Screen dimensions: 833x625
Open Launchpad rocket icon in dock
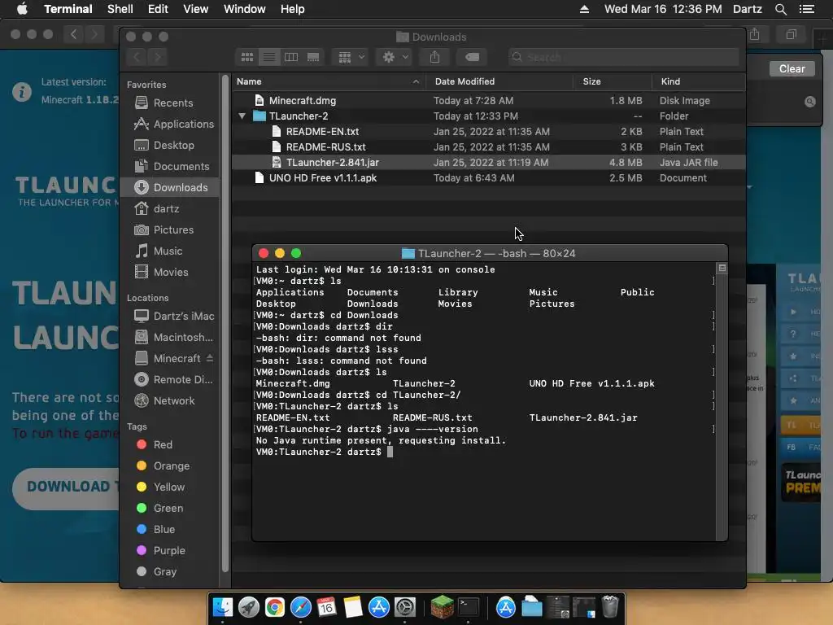pyautogui.click(x=249, y=607)
